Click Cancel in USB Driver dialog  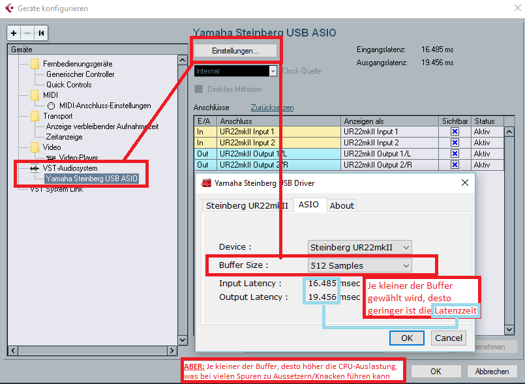coord(448,338)
